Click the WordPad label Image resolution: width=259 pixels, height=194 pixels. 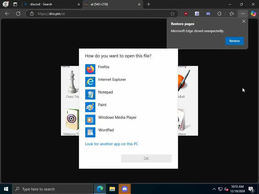tap(106, 130)
